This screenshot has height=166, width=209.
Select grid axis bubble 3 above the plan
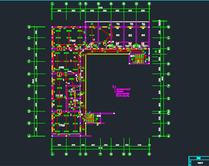coord(66,4)
